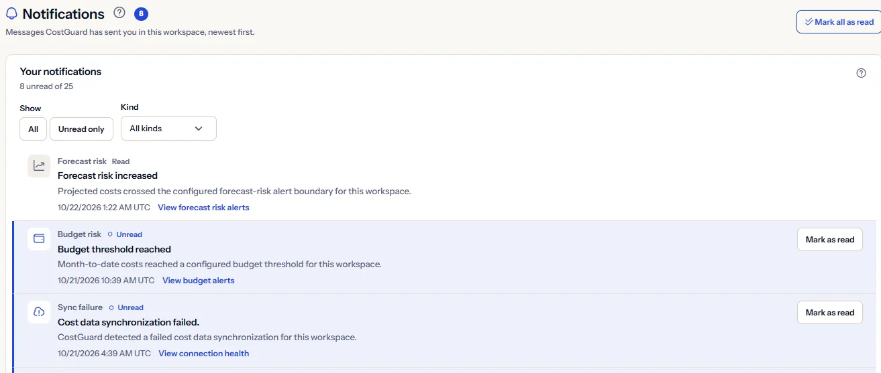Click timestamp 10/21/2026 10:39 AM UTC
The image size is (881, 373).
pyautogui.click(x=106, y=281)
